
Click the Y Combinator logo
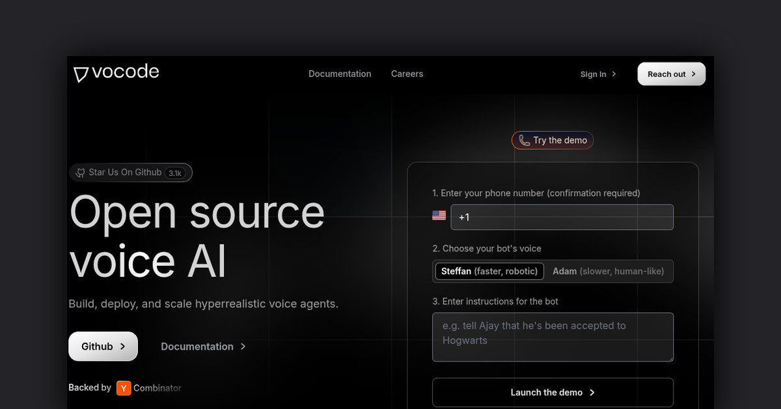tap(124, 388)
